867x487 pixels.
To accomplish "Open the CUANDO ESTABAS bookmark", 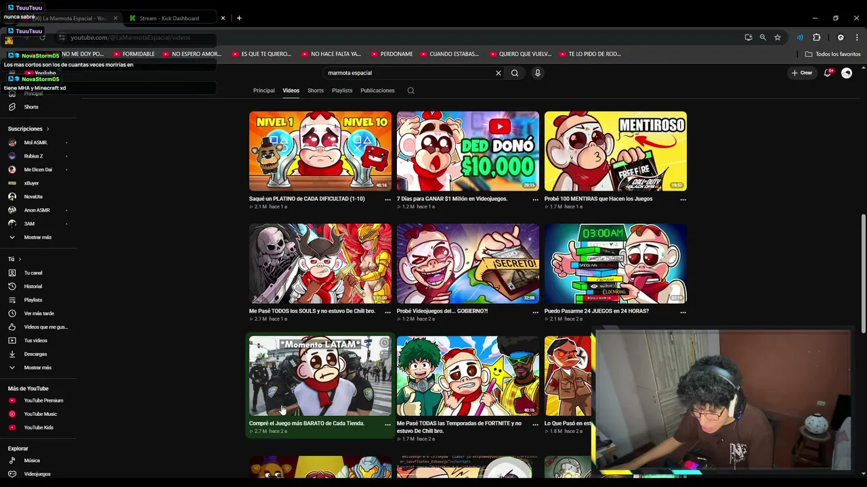I will (450, 54).
